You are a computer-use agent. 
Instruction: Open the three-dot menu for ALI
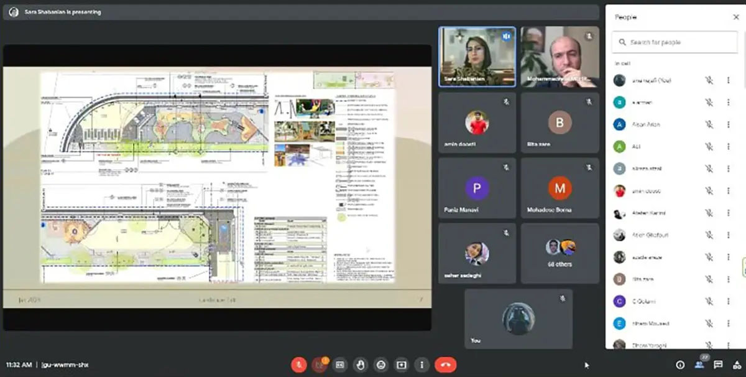pos(728,146)
